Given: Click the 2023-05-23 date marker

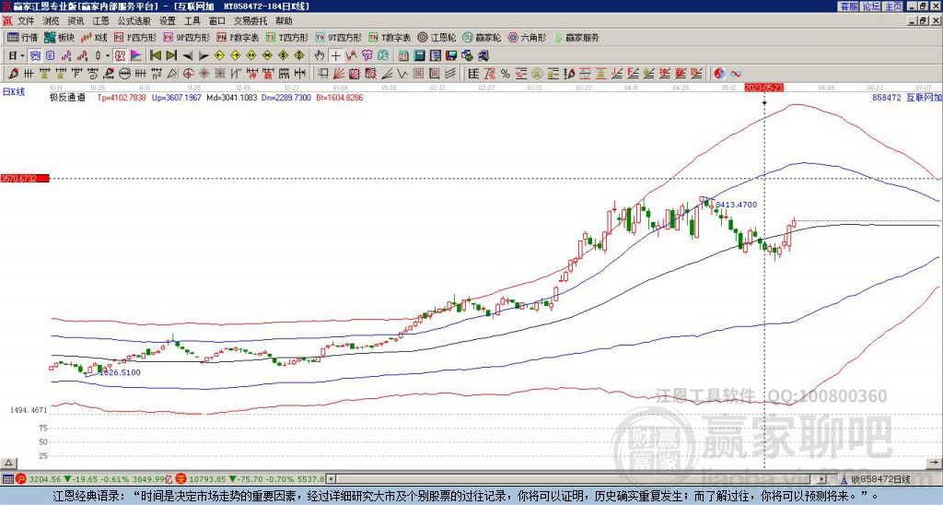Looking at the screenshot, I should point(763,88).
